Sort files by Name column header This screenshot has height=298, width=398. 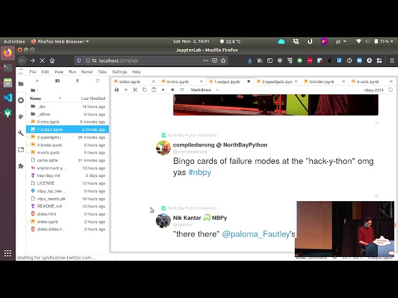click(x=35, y=98)
